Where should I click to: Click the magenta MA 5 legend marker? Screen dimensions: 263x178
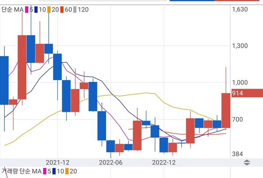pos(27,9)
